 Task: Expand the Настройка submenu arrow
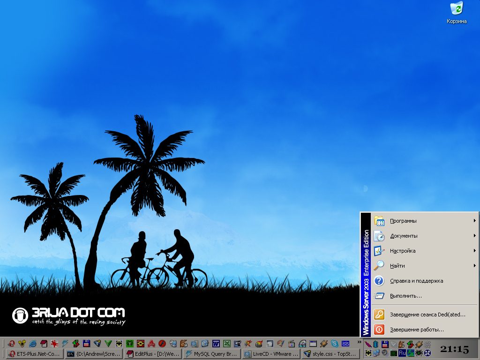pyautogui.click(x=474, y=251)
